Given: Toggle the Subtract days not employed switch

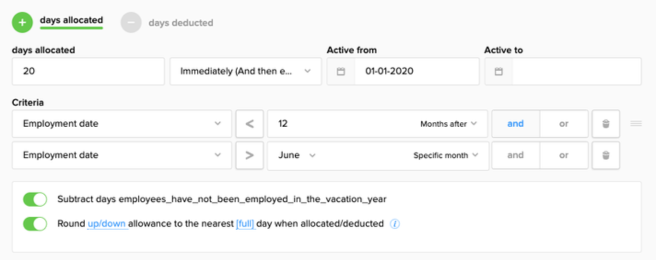Looking at the screenshot, I should click(35, 199).
